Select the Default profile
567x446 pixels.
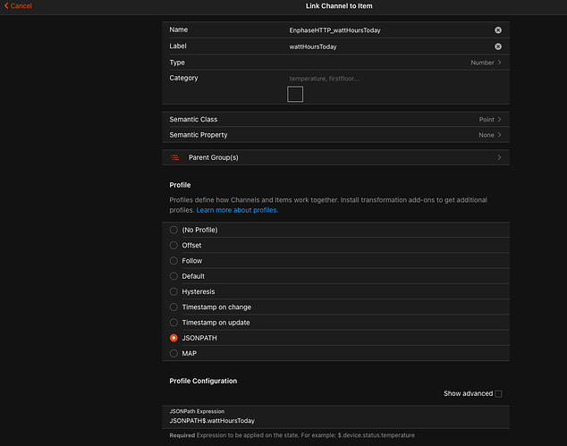tap(173, 276)
